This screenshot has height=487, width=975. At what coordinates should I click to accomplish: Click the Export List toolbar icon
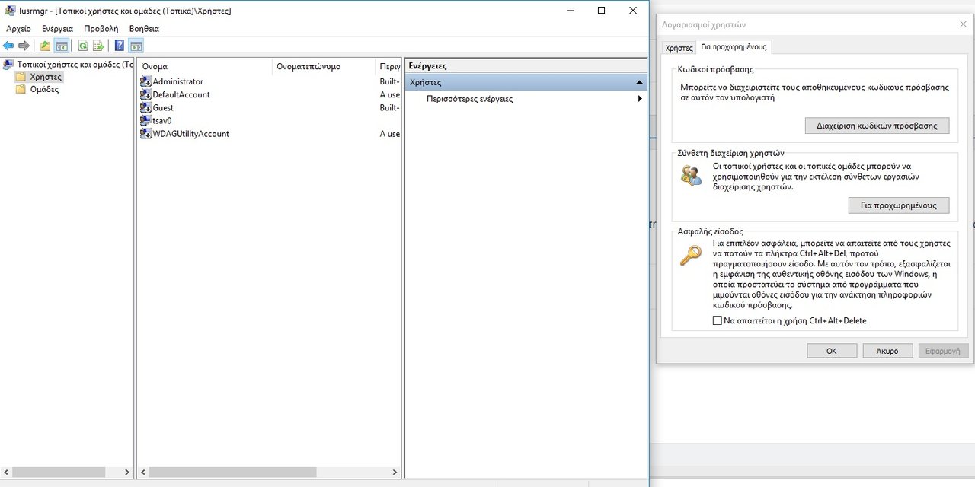(x=98, y=46)
